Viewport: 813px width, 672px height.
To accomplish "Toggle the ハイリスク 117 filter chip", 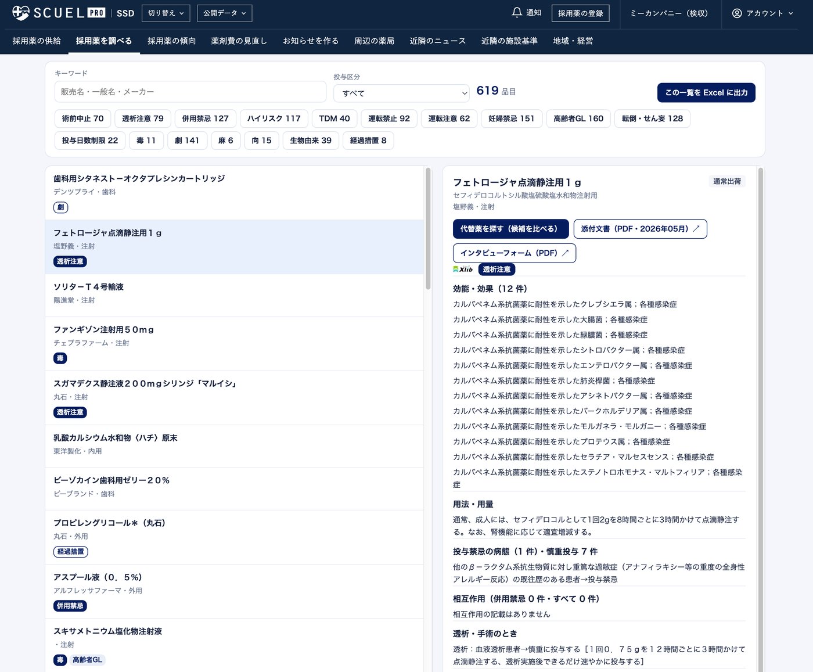I will pos(274,118).
